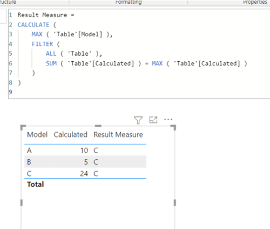Select Result Measure cell in row B
270x229 pixels.
(96, 162)
